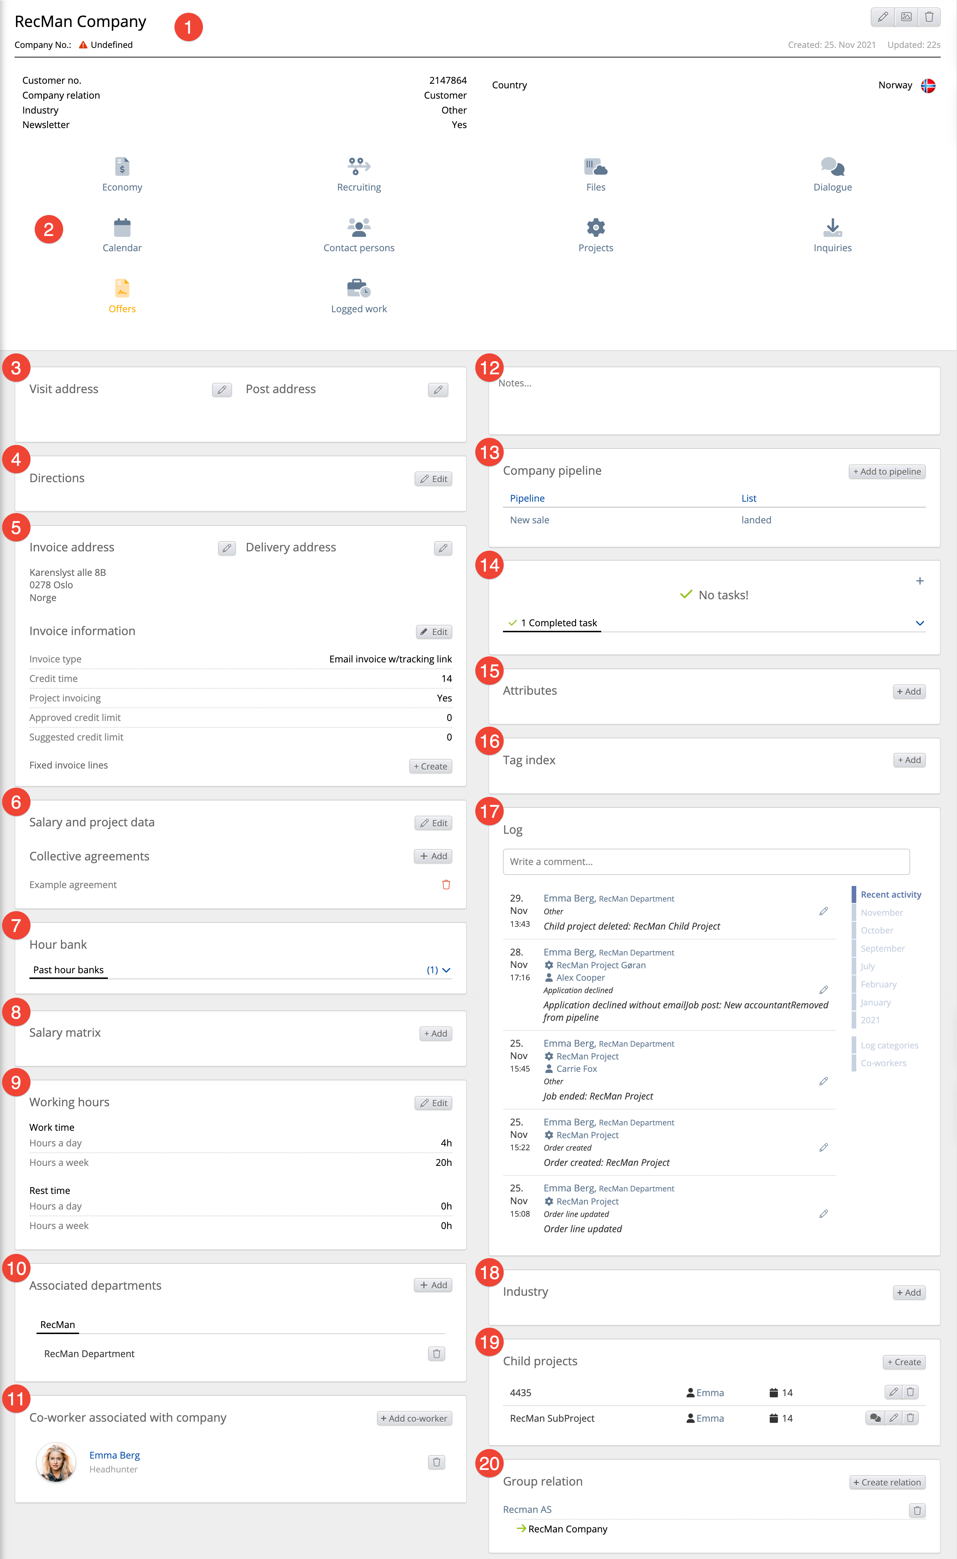This screenshot has height=1559, width=957.
Task: Delete the Example agreement with the trash icon
Action: pyautogui.click(x=446, y=884)
